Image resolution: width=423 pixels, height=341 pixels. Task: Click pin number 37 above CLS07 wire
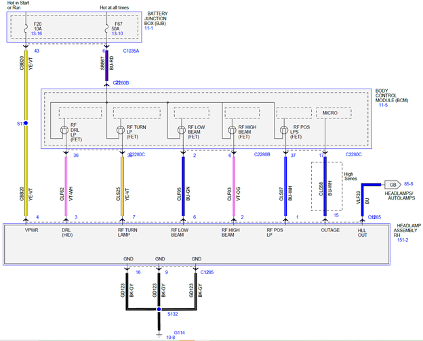(x=294, y=156)
